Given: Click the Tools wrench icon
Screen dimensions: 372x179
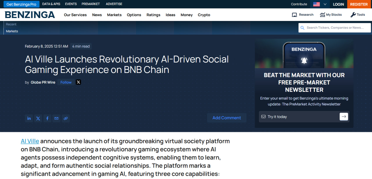Looking at the screenshot, I should tap(353, 15).
